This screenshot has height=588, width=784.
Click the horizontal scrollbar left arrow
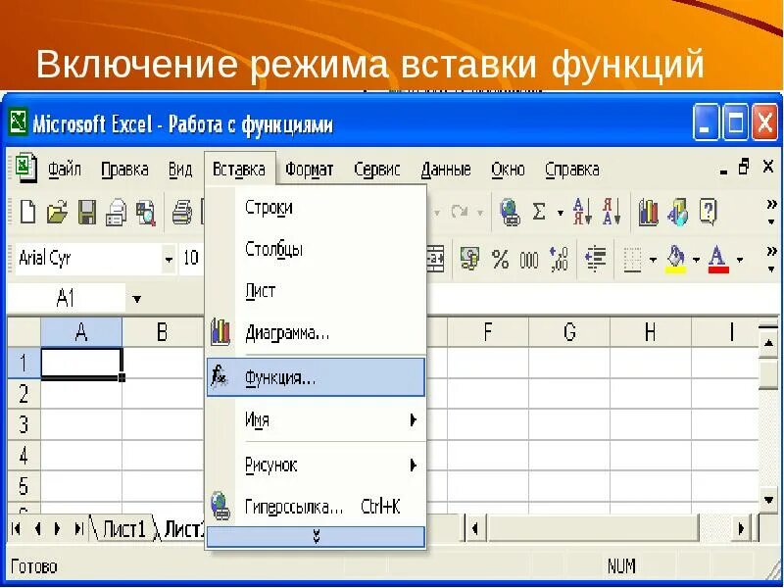(475, 528)
